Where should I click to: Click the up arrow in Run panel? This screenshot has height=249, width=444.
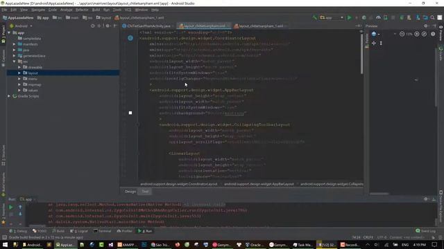point(20,207)
